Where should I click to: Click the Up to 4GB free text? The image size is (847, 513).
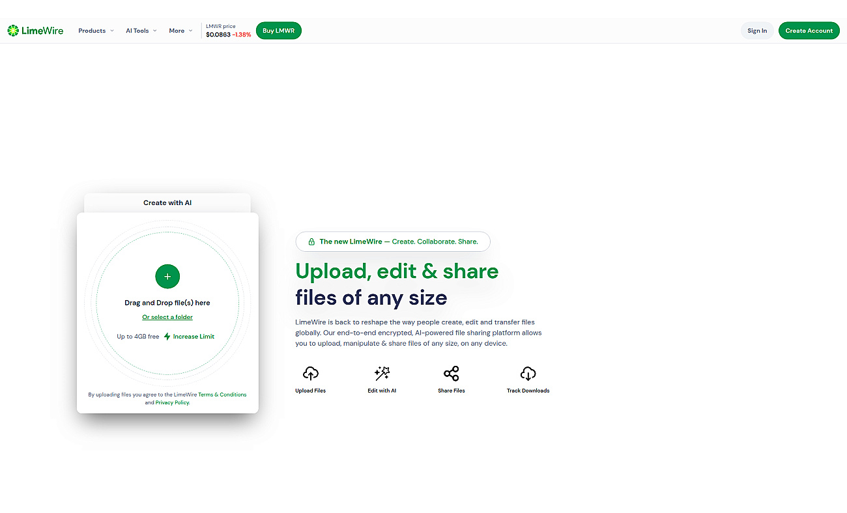tap(138, 337)
